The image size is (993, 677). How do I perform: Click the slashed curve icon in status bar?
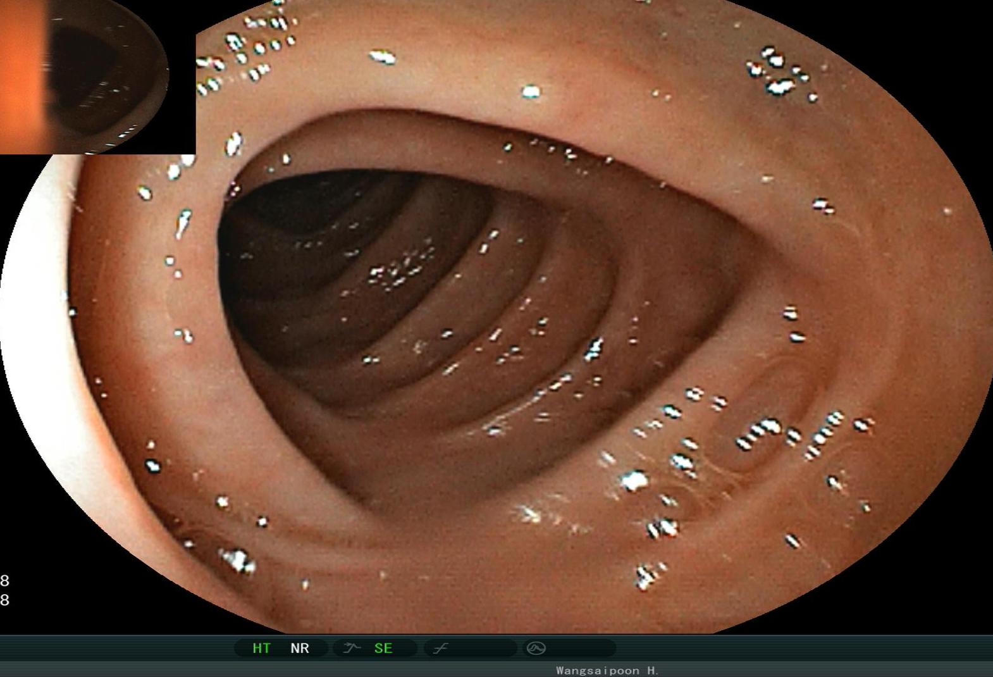[441, 649]
